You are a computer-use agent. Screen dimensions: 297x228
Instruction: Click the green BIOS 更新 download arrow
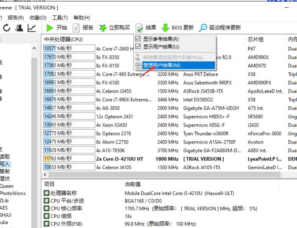point(165,28)
